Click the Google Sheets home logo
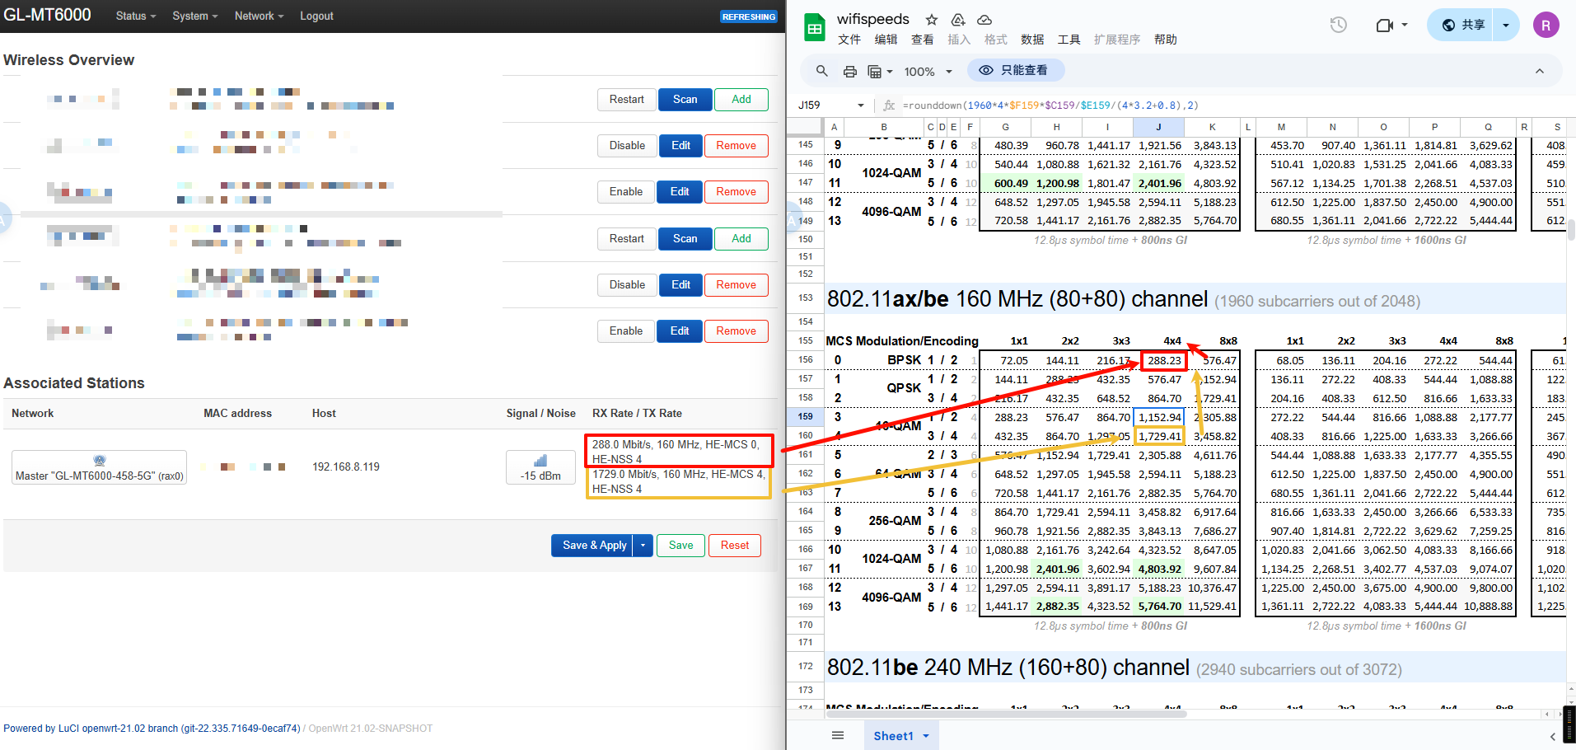Image resolution: width=1576 pixels, height=750 pixels. click(x=815, y=28)
